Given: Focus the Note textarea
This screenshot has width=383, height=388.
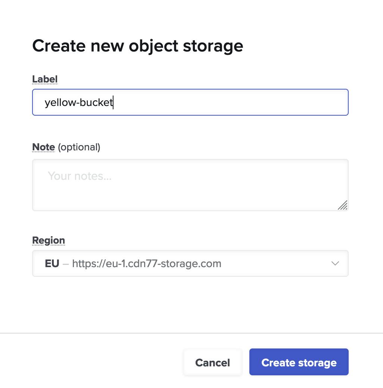Looking at the screenshot, I should [x=190, y=185].
